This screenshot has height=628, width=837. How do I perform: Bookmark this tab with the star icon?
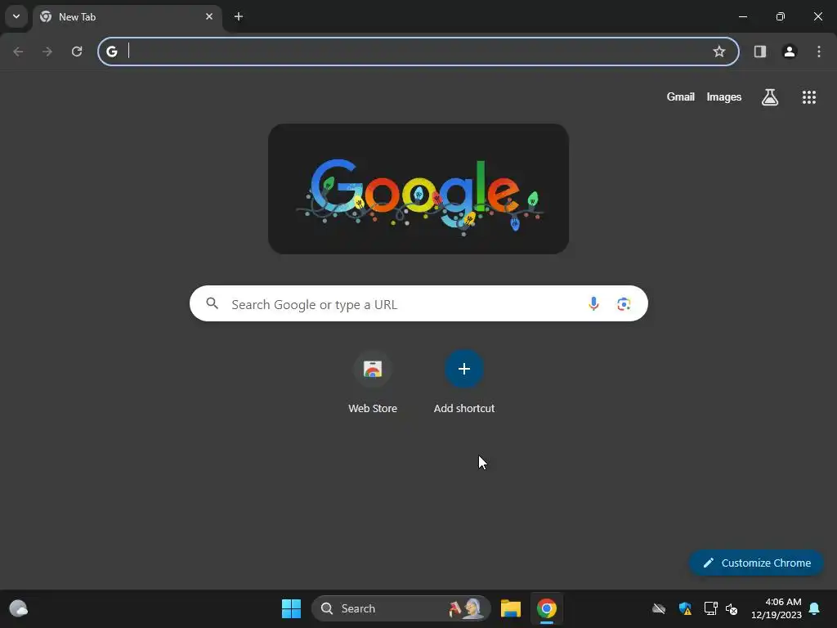point(719,52)
